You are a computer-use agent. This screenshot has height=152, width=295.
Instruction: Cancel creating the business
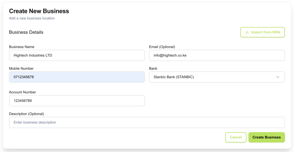click(x=236, y=137)
